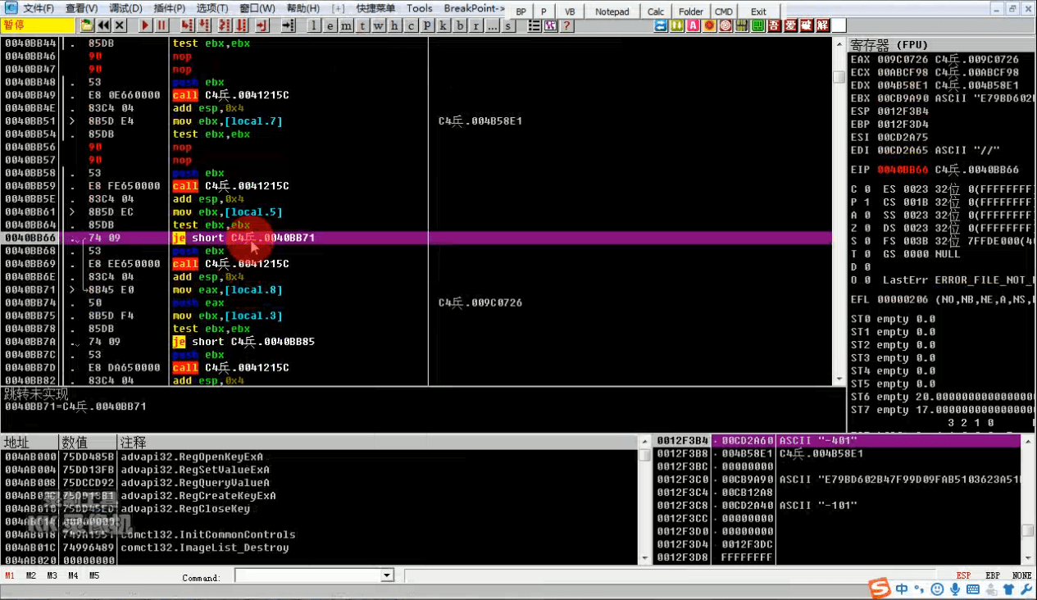Image resolution: width=1037 pixels, height=600 pixels.
Task: Switch to the M2 memory bookmark
Action: click(x=31, y=575)
